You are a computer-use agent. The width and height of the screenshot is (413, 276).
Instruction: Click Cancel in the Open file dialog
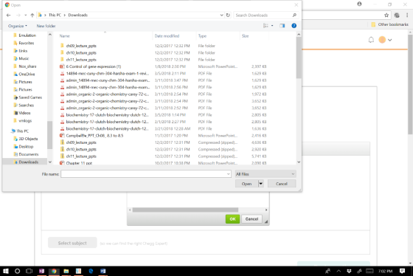(282, 184)
